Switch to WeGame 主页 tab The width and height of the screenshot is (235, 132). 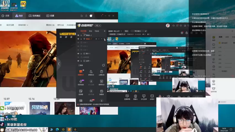click(5, 16)
